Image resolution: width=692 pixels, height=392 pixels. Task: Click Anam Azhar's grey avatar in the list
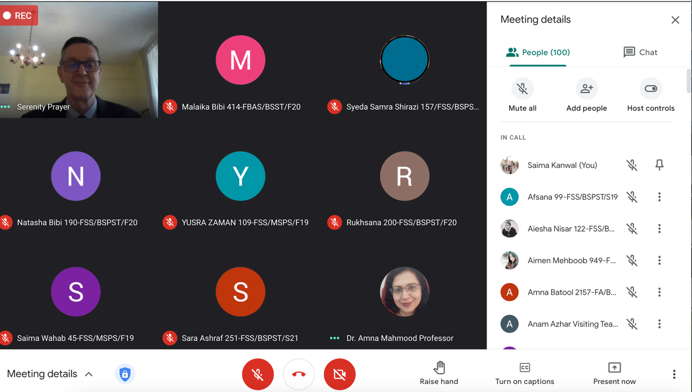[x=509, y=324]
